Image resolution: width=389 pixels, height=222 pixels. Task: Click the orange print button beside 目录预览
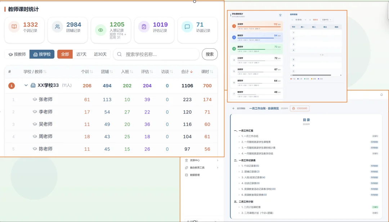coord(300,108)
